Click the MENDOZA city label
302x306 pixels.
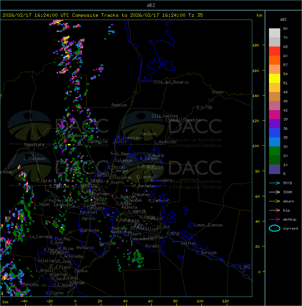point(88,185)
